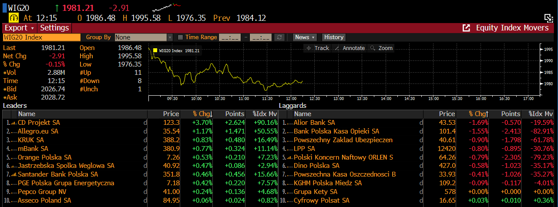
Task: Click the volume bars icon beside Santander Bank Polska
Action: [14, 175]
